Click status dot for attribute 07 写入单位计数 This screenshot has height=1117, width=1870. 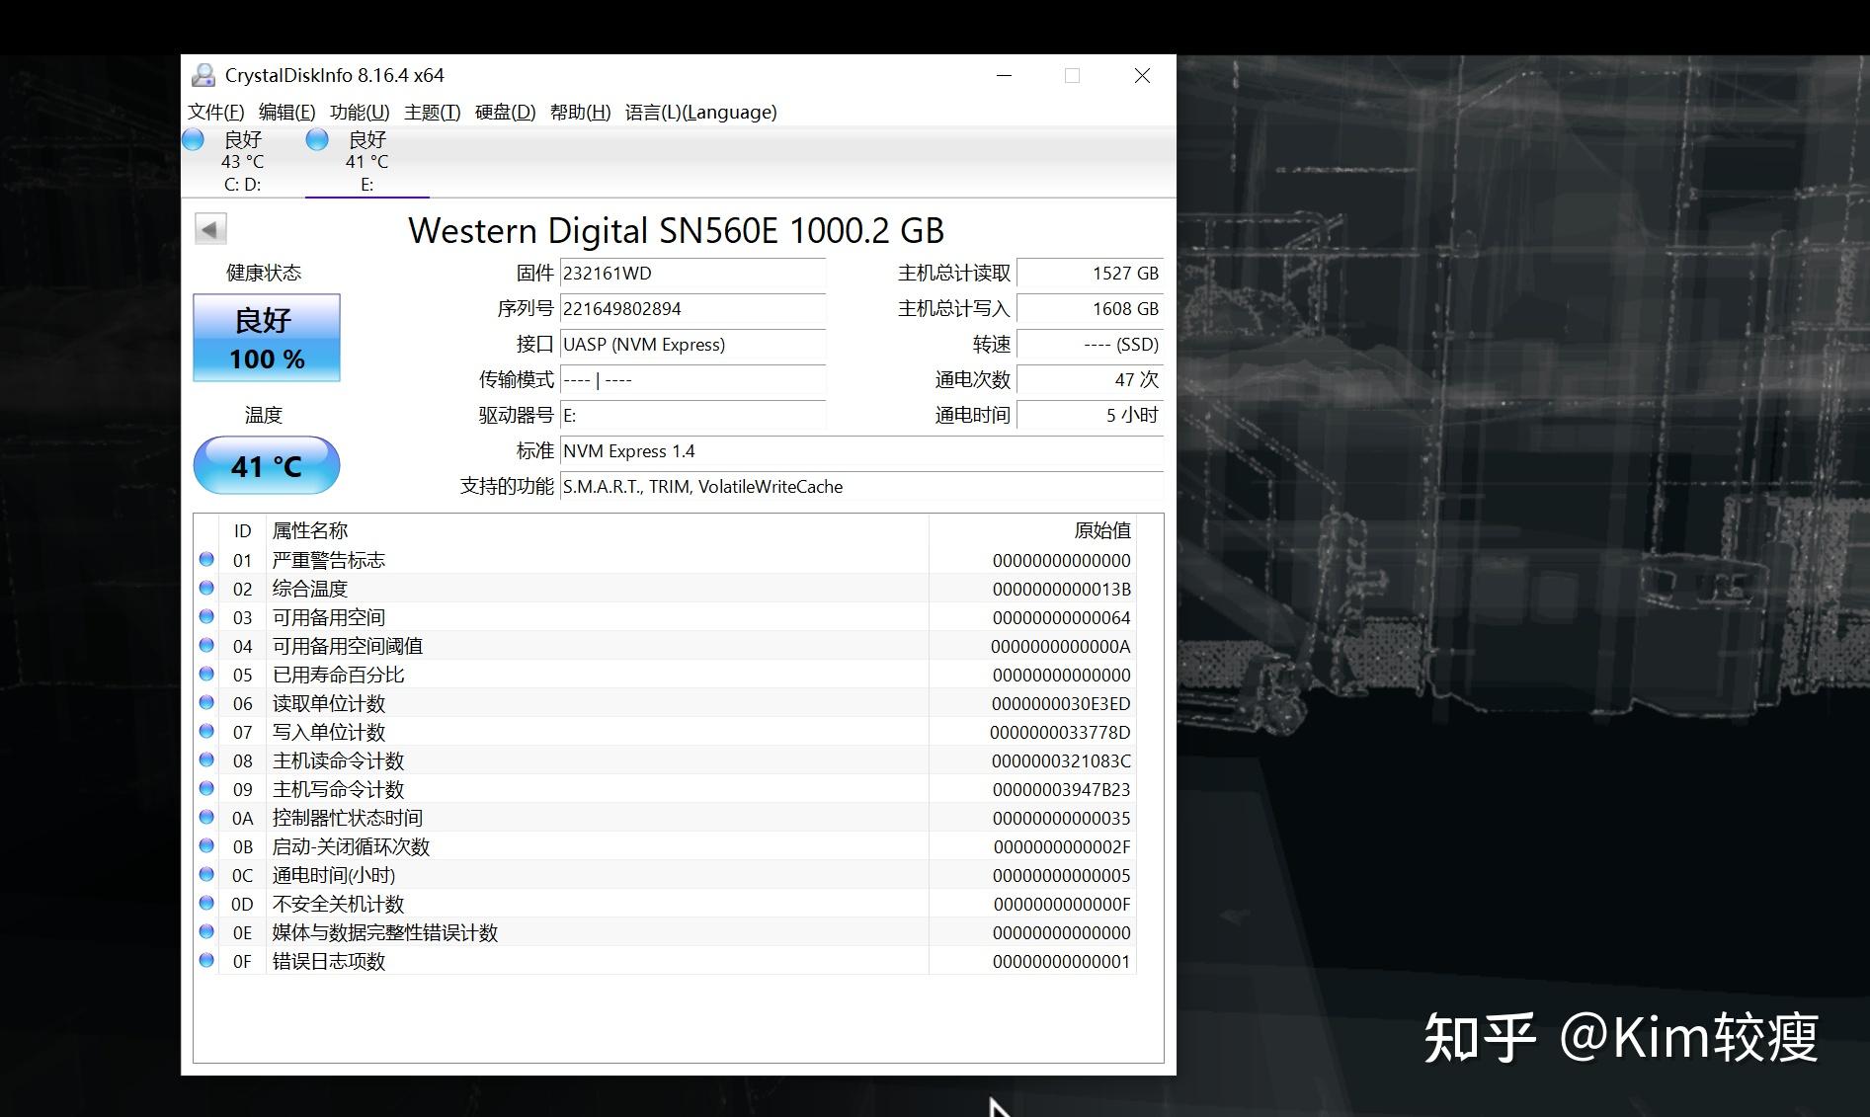click(x=206, y=731)
